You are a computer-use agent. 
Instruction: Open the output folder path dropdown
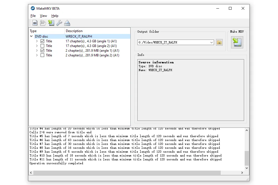211,42
